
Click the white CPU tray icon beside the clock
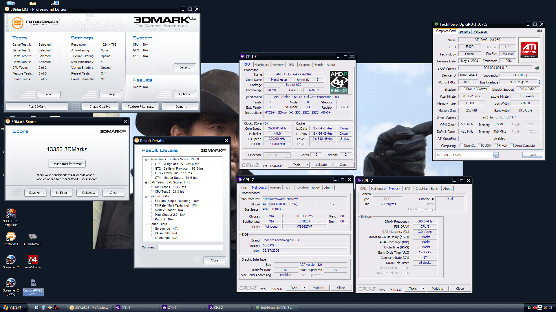pos(540,308)
